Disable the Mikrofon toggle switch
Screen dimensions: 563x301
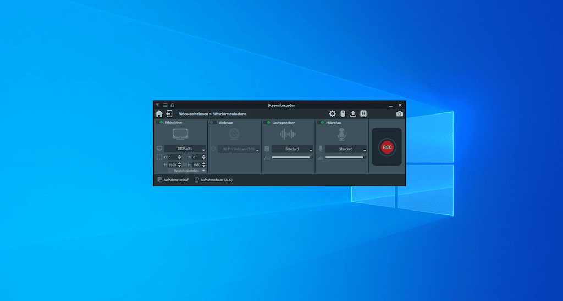tap(321, 123)
